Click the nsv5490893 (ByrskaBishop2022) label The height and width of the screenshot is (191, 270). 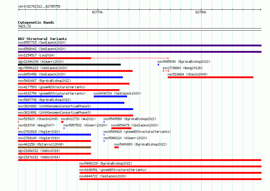[140, 144]
